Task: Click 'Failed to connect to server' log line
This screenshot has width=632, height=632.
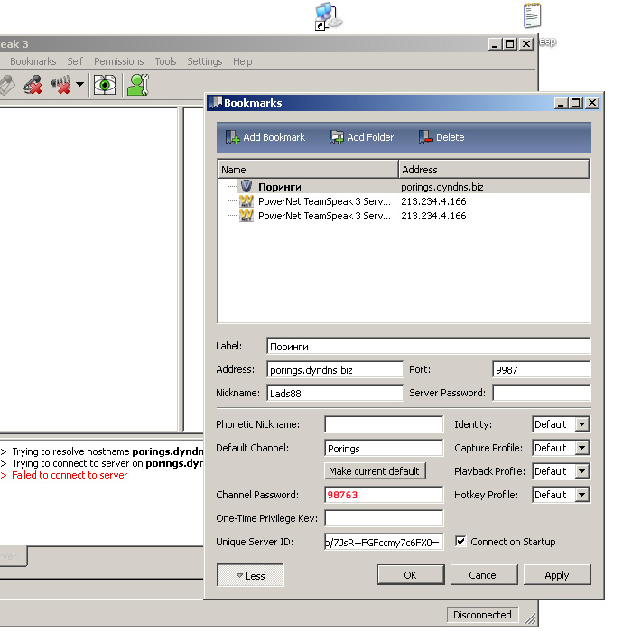Action: pyautogui.click(x=70, y=475)
